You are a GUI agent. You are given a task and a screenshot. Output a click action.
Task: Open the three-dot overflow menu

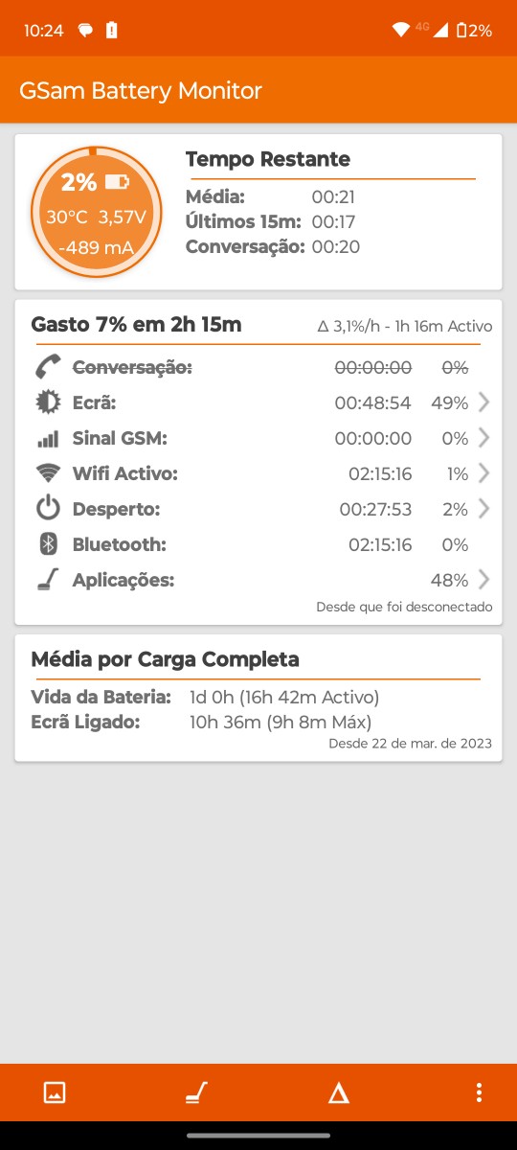(x=479, y=1092)
